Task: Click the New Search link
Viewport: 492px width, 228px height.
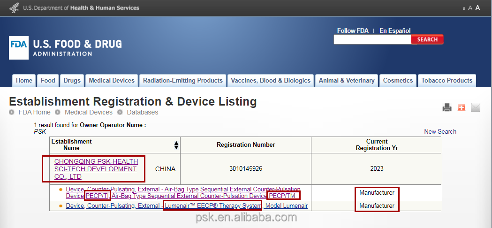Action: tap(440, 131)
